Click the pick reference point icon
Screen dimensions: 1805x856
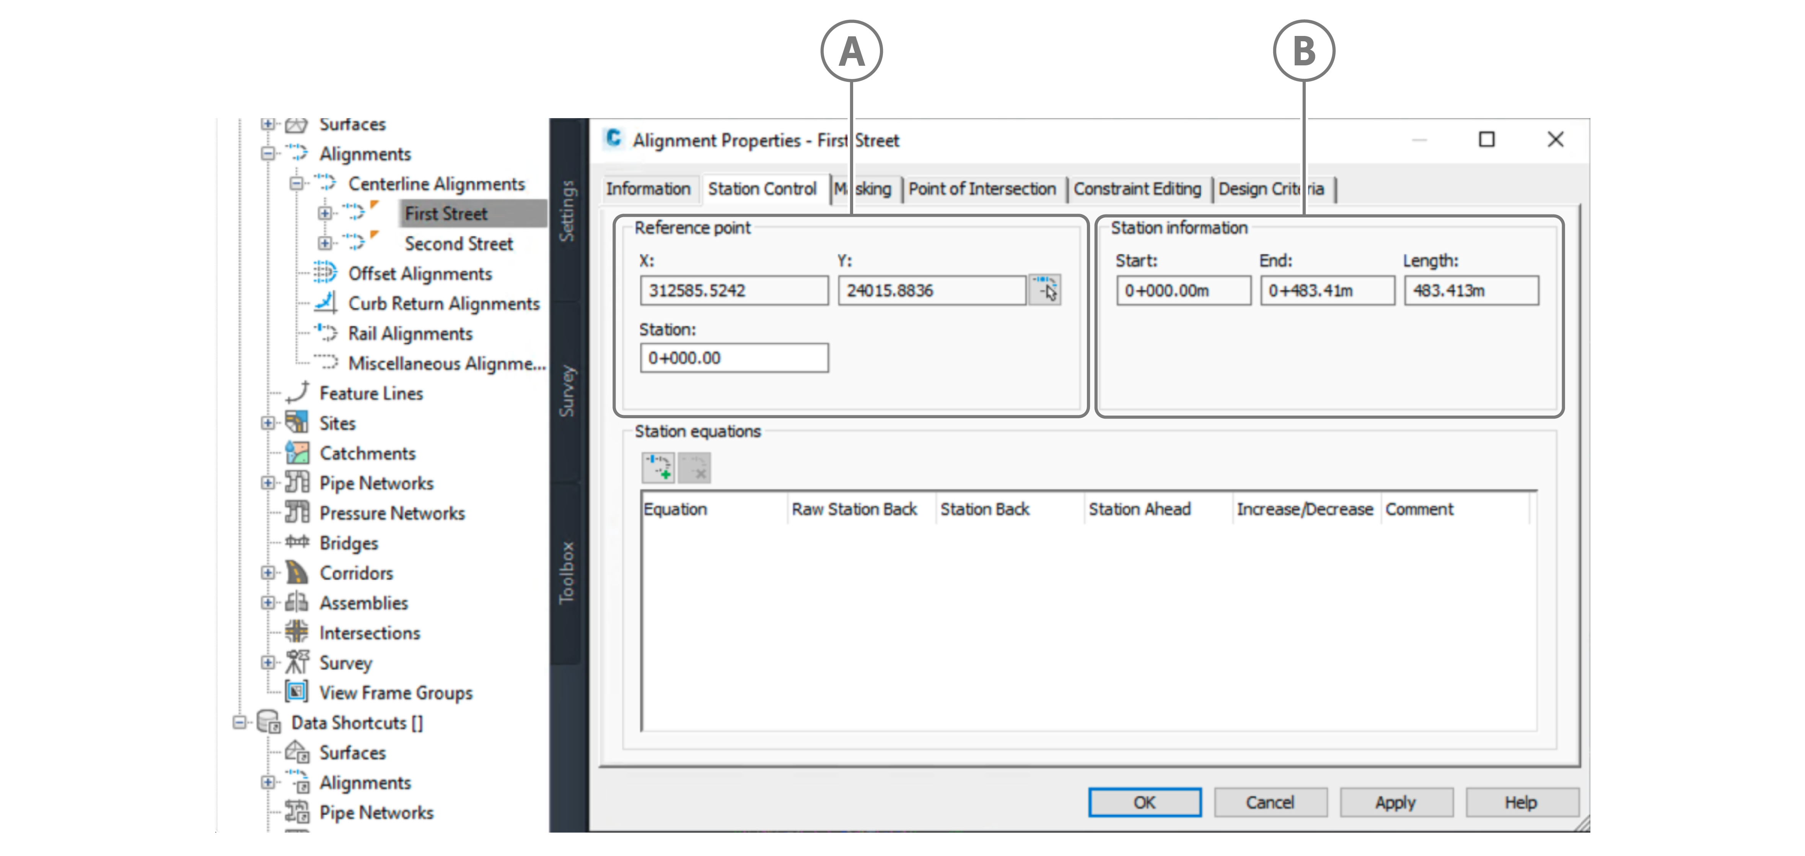(1045, 289)
